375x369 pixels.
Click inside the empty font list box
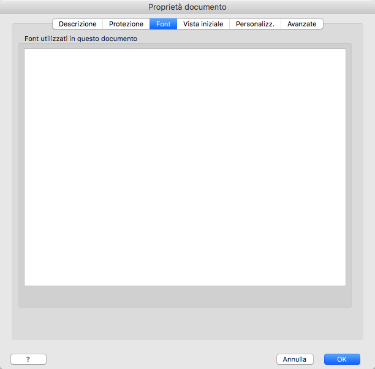pyautogui.click(x=184, y=167)
